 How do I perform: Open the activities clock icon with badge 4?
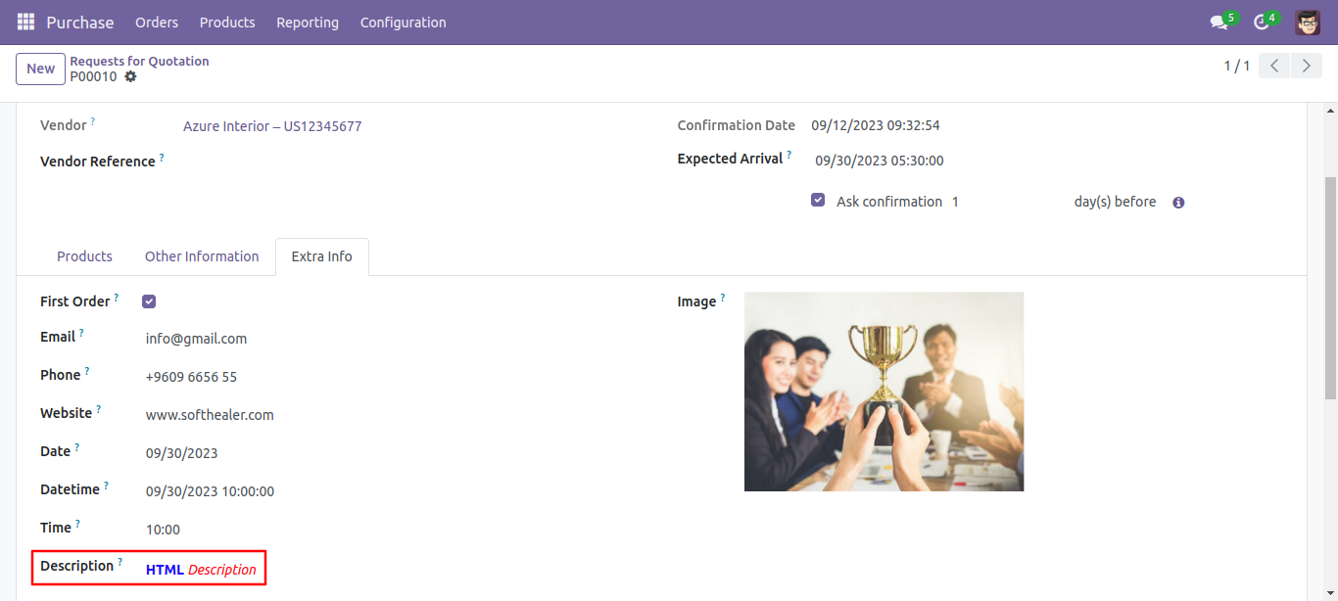[1261, 22]
